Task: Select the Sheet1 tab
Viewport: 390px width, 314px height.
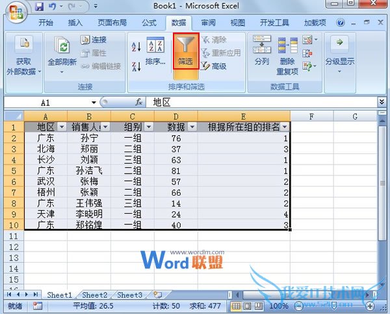Action: pos(59,295)
